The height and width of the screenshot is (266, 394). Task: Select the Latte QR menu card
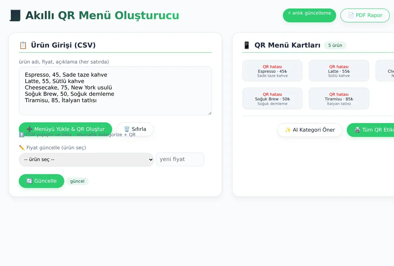[x=339, y=71]
